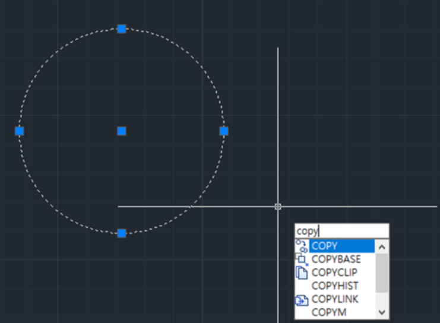Click the COPYBASE command icon
Screen dimensions: 440x323
(x=302, y=259)
